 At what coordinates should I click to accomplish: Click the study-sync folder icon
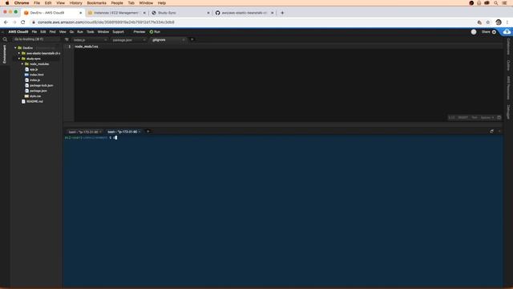pyautogui.click(x=23, y=59)
